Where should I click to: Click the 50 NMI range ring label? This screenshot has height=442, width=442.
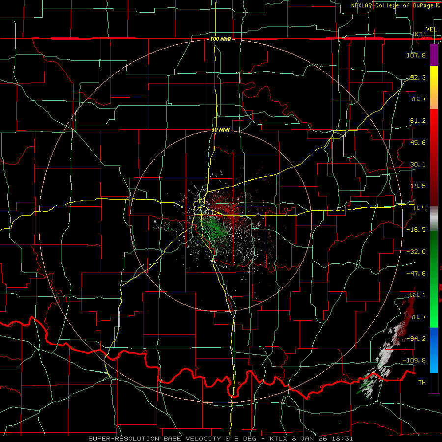point(221,130)
